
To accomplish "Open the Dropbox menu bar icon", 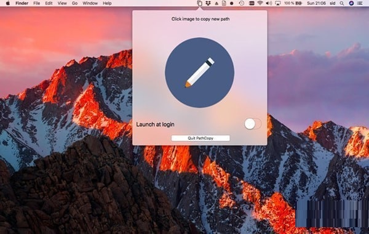I will (208, 3).
